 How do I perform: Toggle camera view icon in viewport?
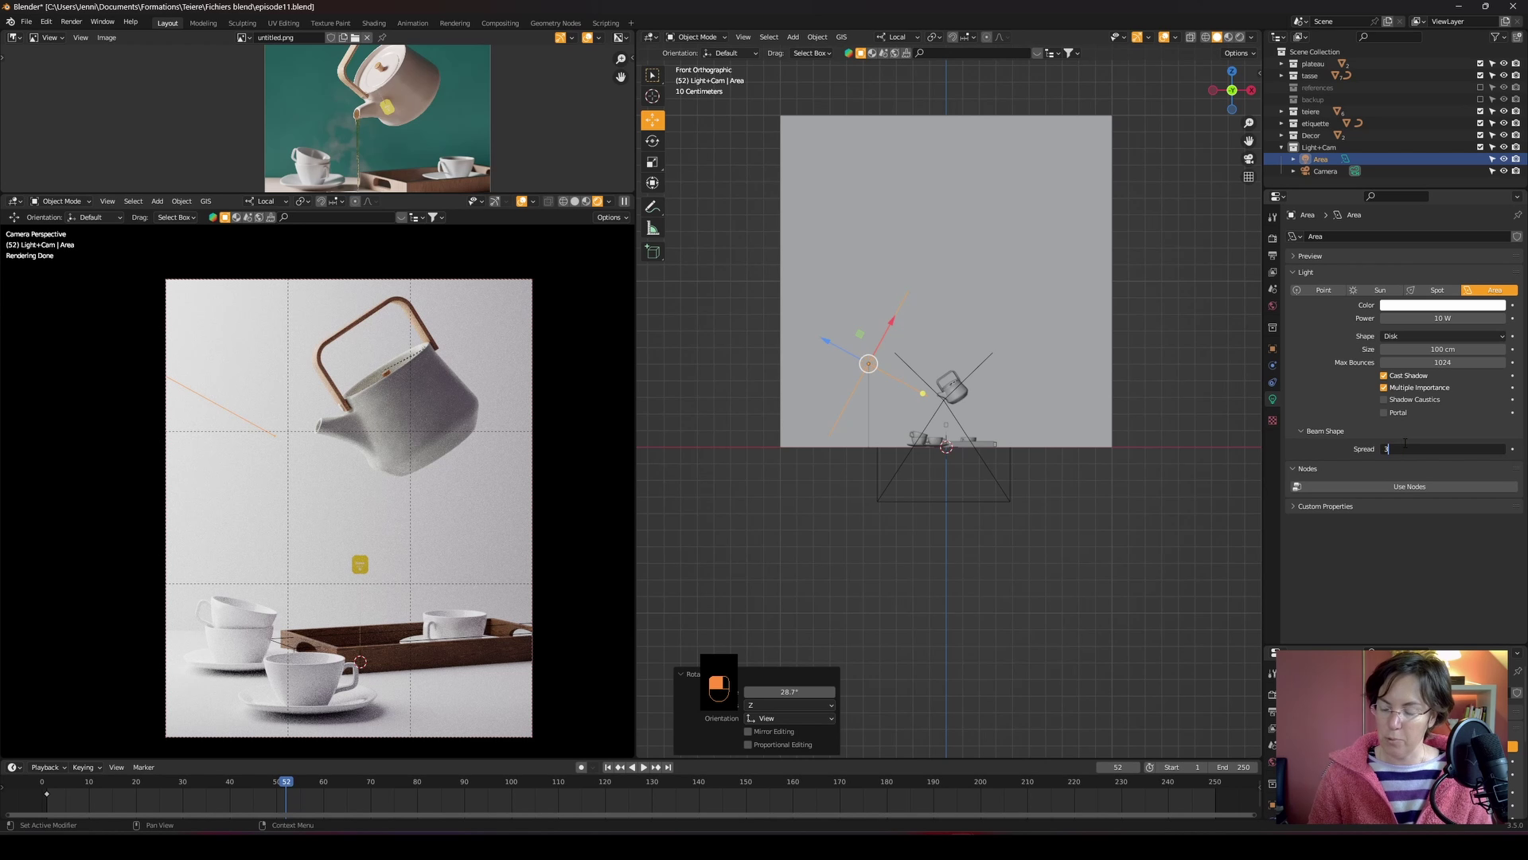pyautogui.click(x=1249, y=159)
